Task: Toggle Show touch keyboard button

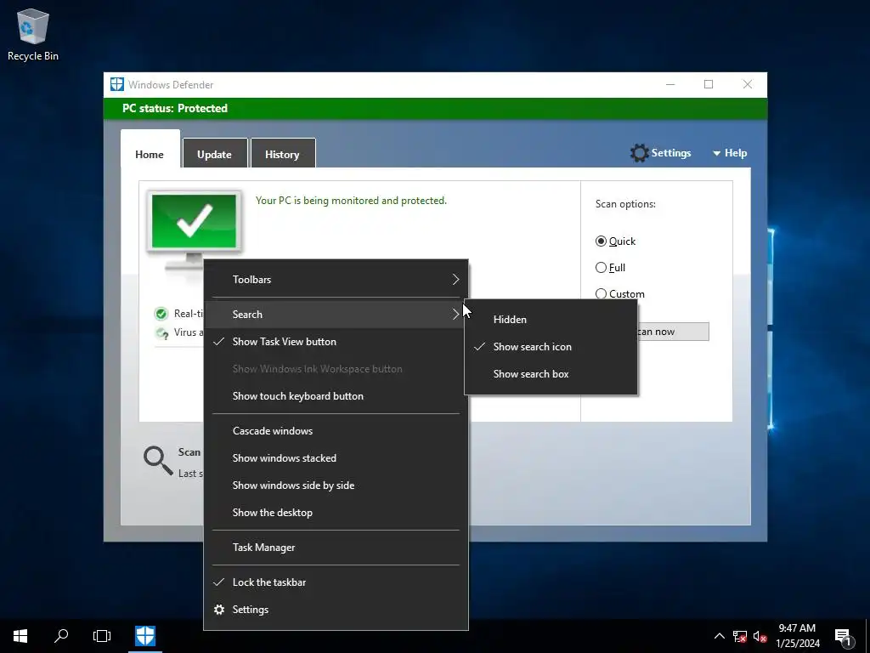Action: (336, 396)
